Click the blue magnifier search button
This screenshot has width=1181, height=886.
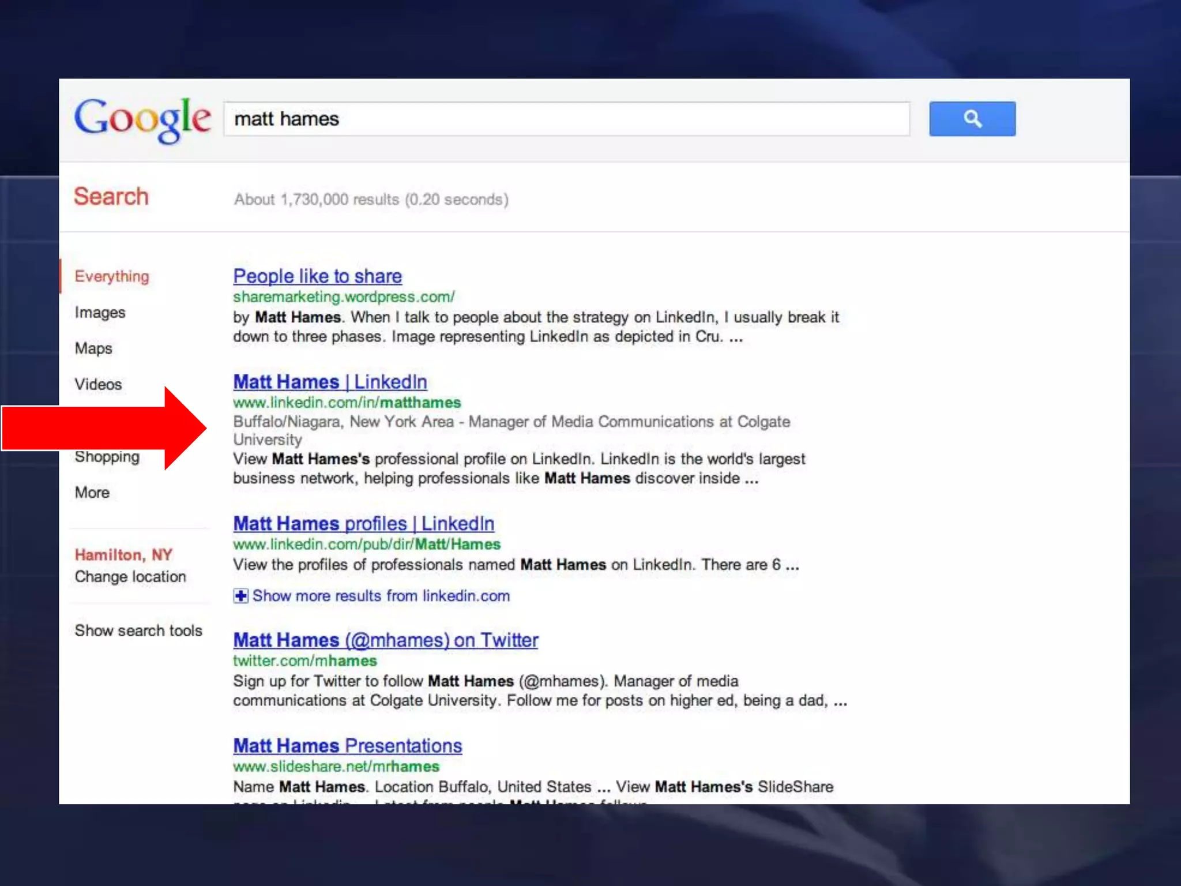pyautogui.click(x=972, y=119)
